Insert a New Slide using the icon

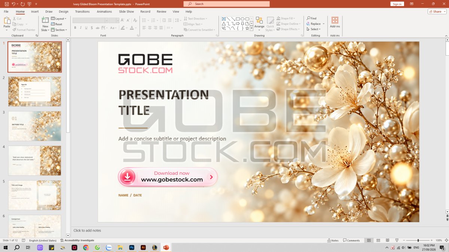[x=45, y=20]
